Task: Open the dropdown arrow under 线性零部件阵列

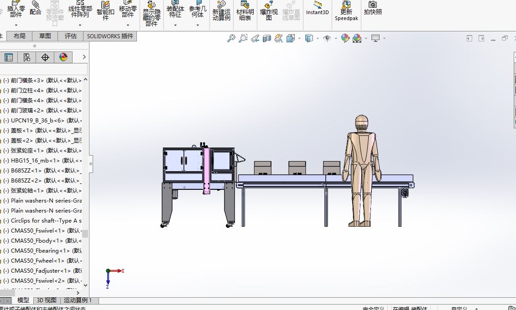Action: [x=80, y=25]
